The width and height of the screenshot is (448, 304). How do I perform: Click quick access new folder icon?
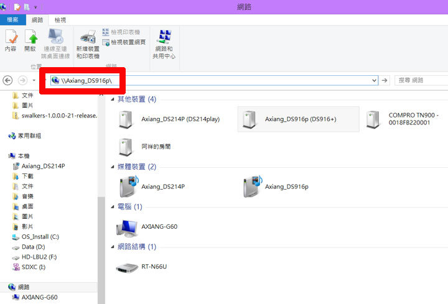pos(27,7)
